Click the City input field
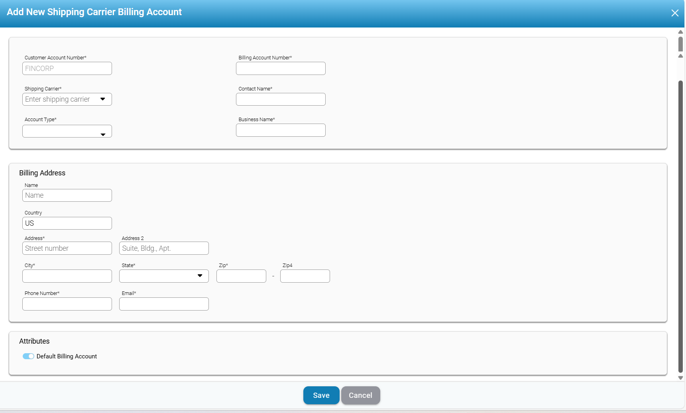 (x=67, y=276)
